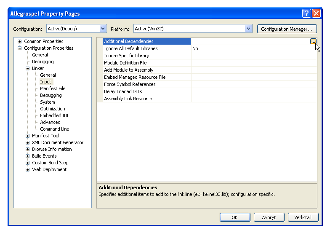Select the Linker tree item
The height and width of the screenshot is (233, 330).
(38, 68)
